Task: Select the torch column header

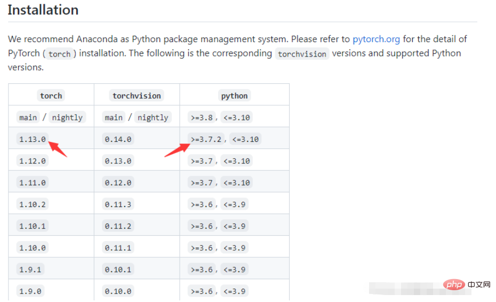Action: (x=51, y=96)
